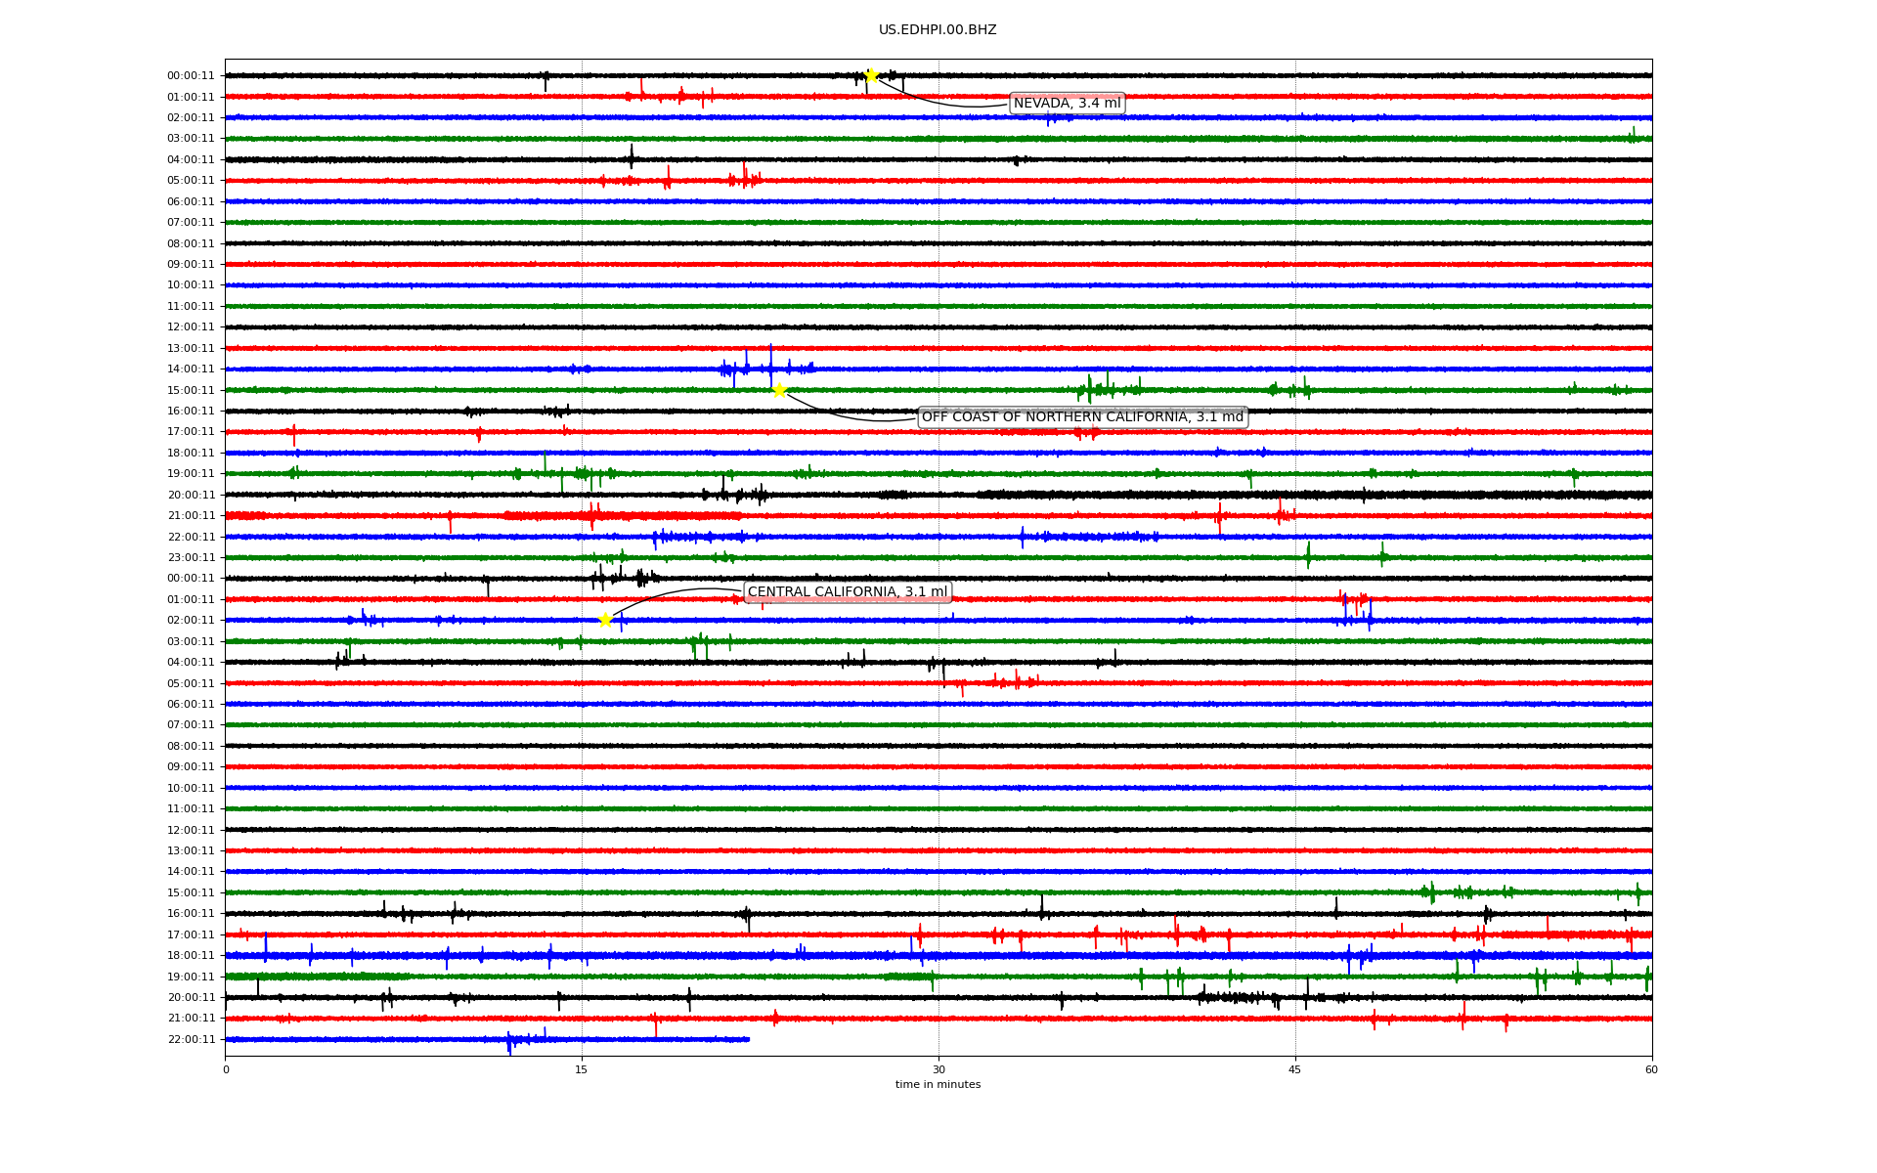Click the first 08:00:11 row label, below the first 07:00:11
Screen dimensions: 1877x1173
tap(191, 244)
